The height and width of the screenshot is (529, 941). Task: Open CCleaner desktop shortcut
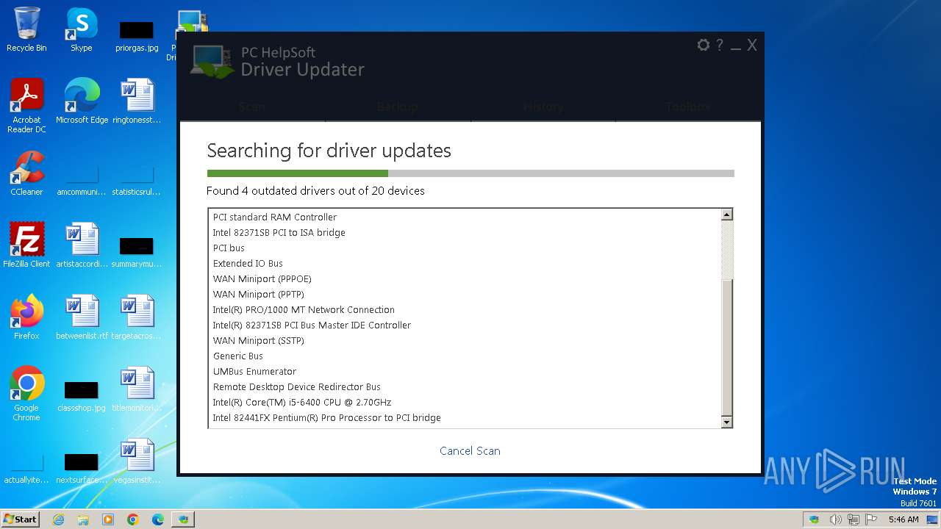click(26, 173)
